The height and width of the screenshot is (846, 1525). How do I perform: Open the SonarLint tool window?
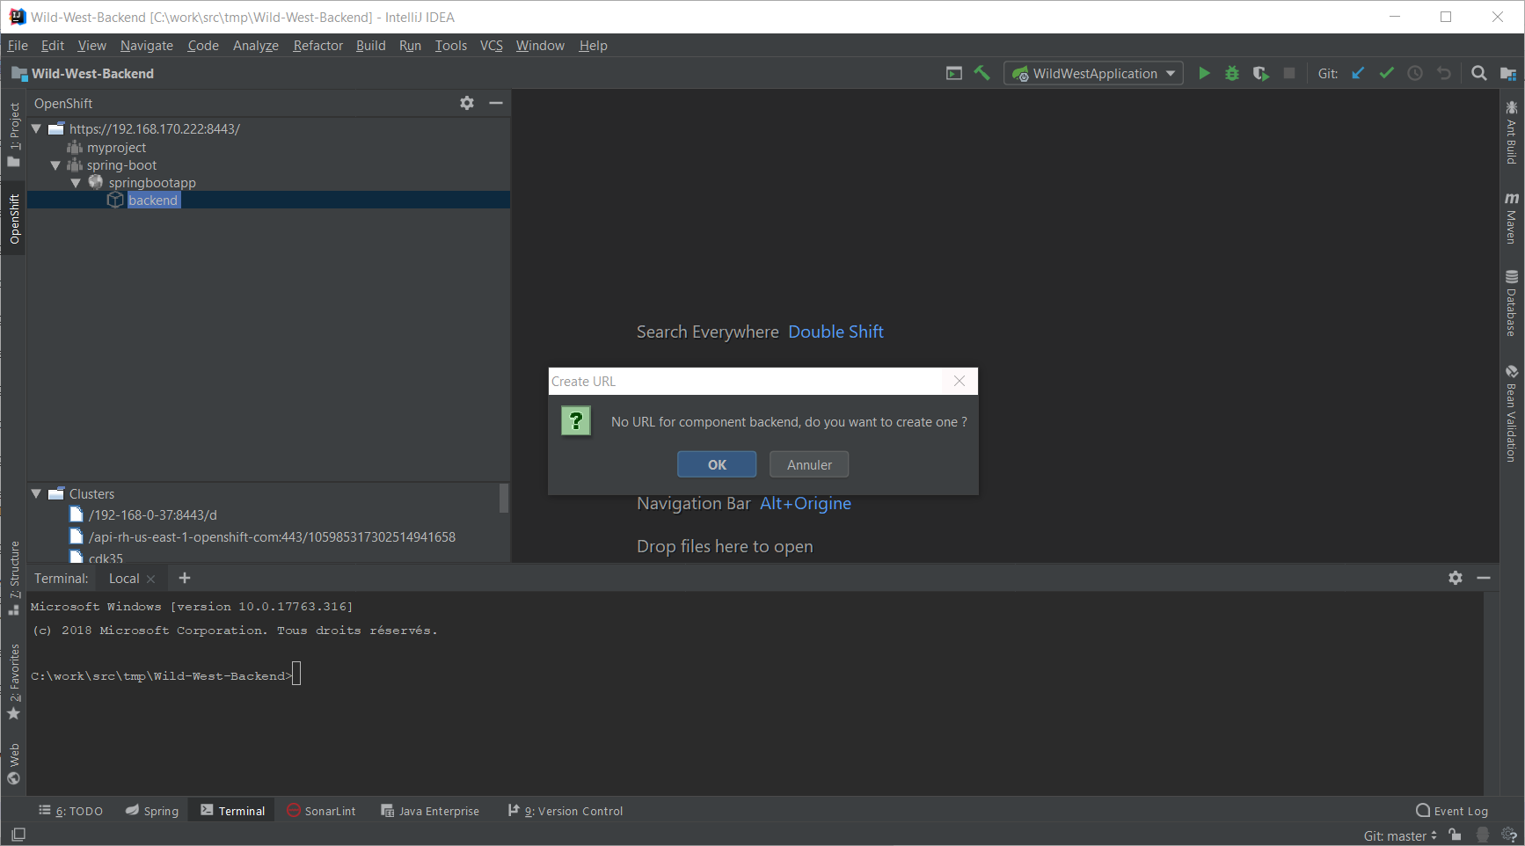point(322,811)
